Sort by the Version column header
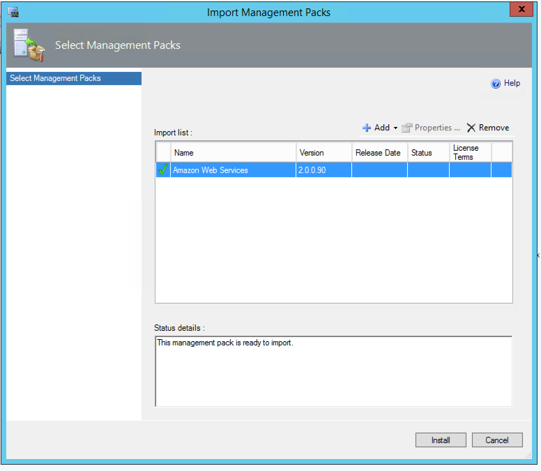 point(323,153)
